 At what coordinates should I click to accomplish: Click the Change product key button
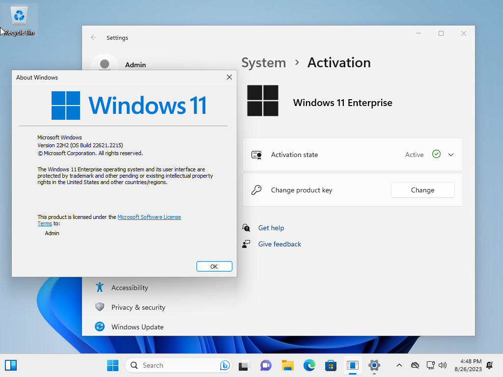422,190
